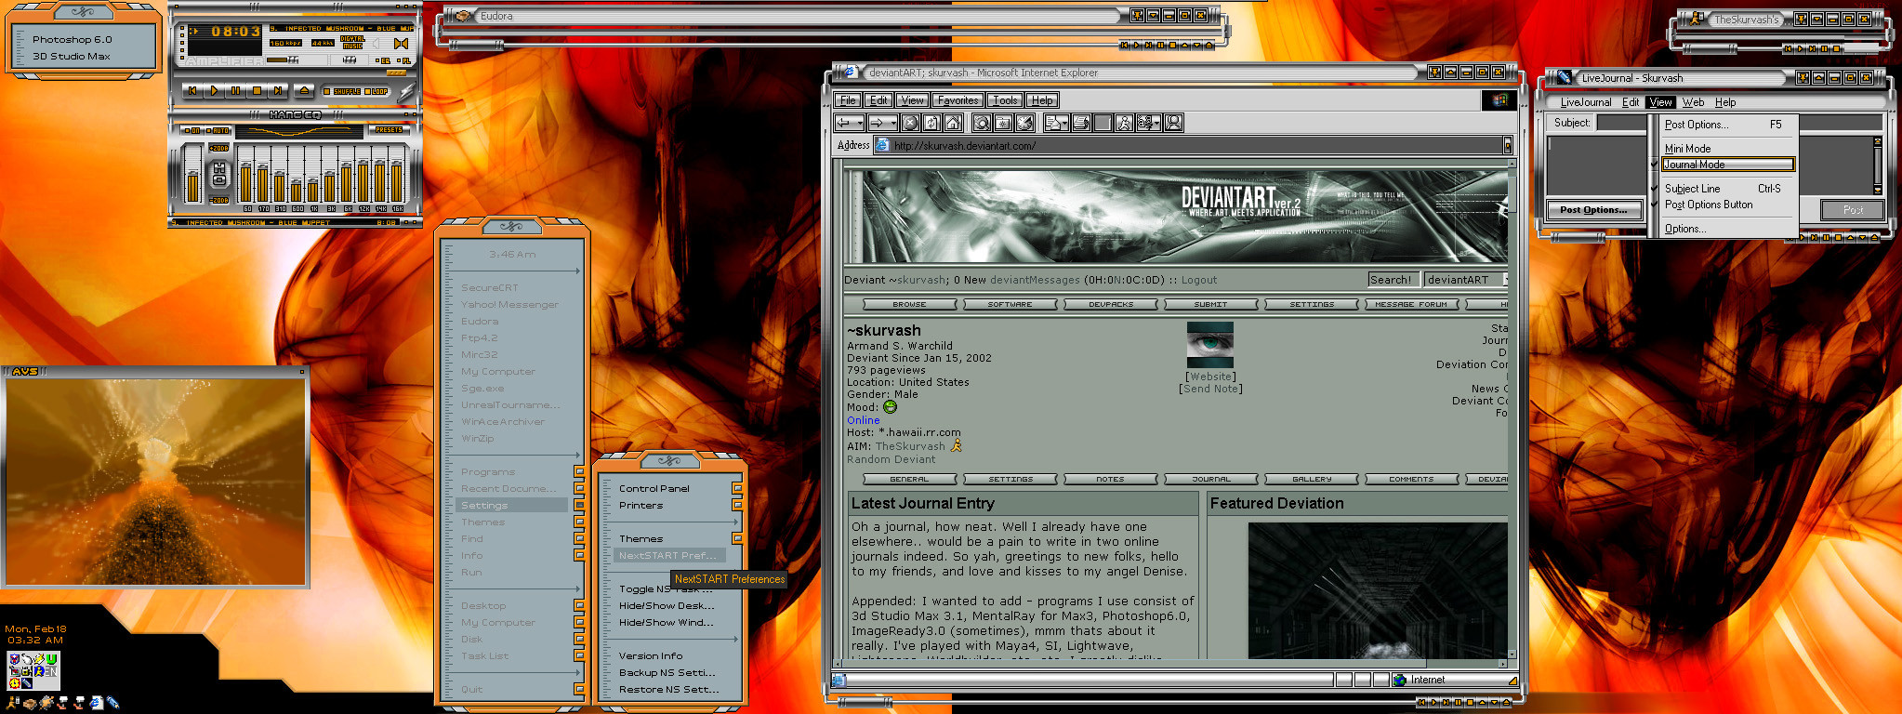This screenshot has width=1902, height=714.
Task: Skip to previous track in Winamp
Action: click(192, 91)
